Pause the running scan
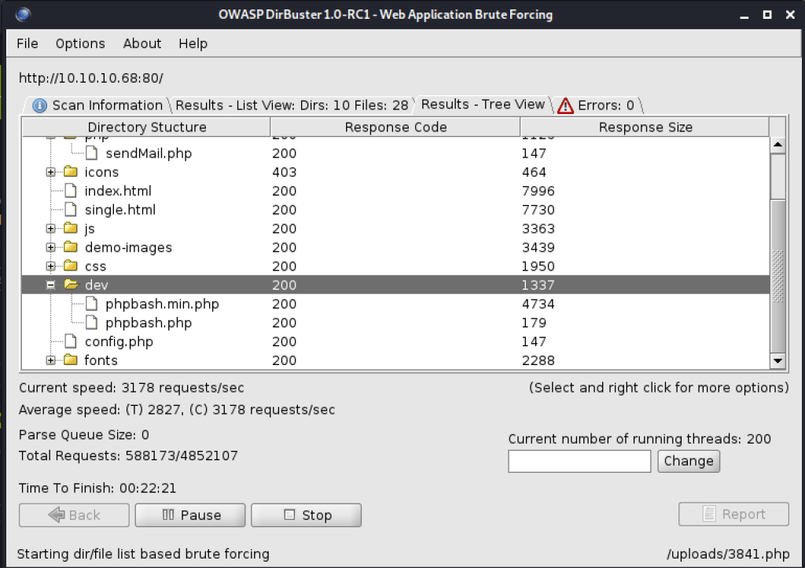Image resolution: width=805 pixels, height=568 pixels. [x=192, y=515]
